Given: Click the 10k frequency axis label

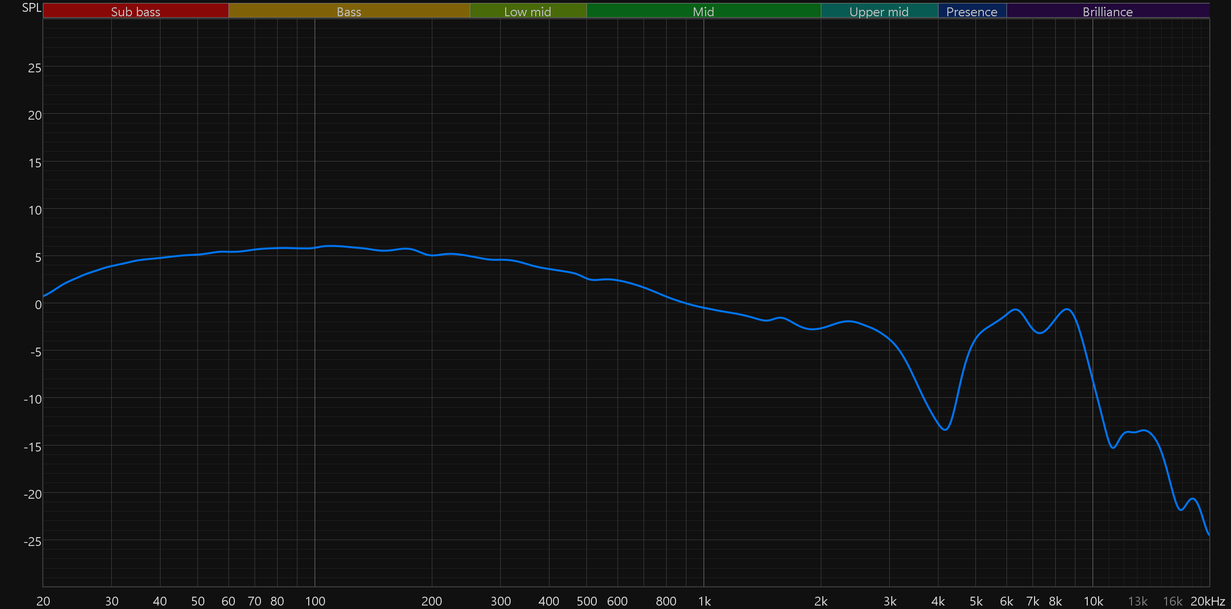Looking at the screenshot, I should click(x=1093, y=601).
